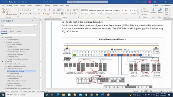Viewport: 173px width, 97px height.
Task: Center the text alignment
Action: click(56, 13)
